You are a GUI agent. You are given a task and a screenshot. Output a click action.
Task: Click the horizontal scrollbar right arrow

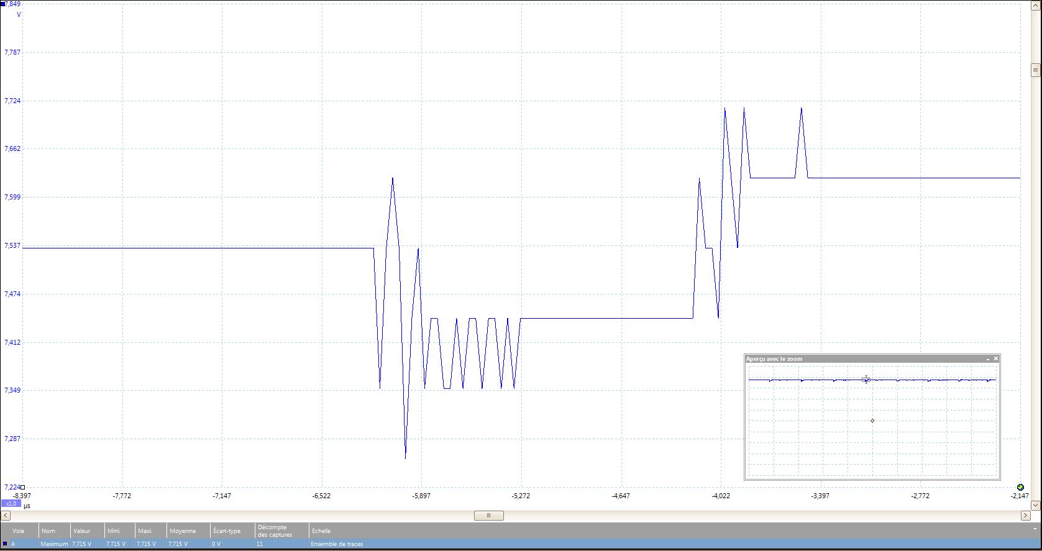tap(1025, 516)
